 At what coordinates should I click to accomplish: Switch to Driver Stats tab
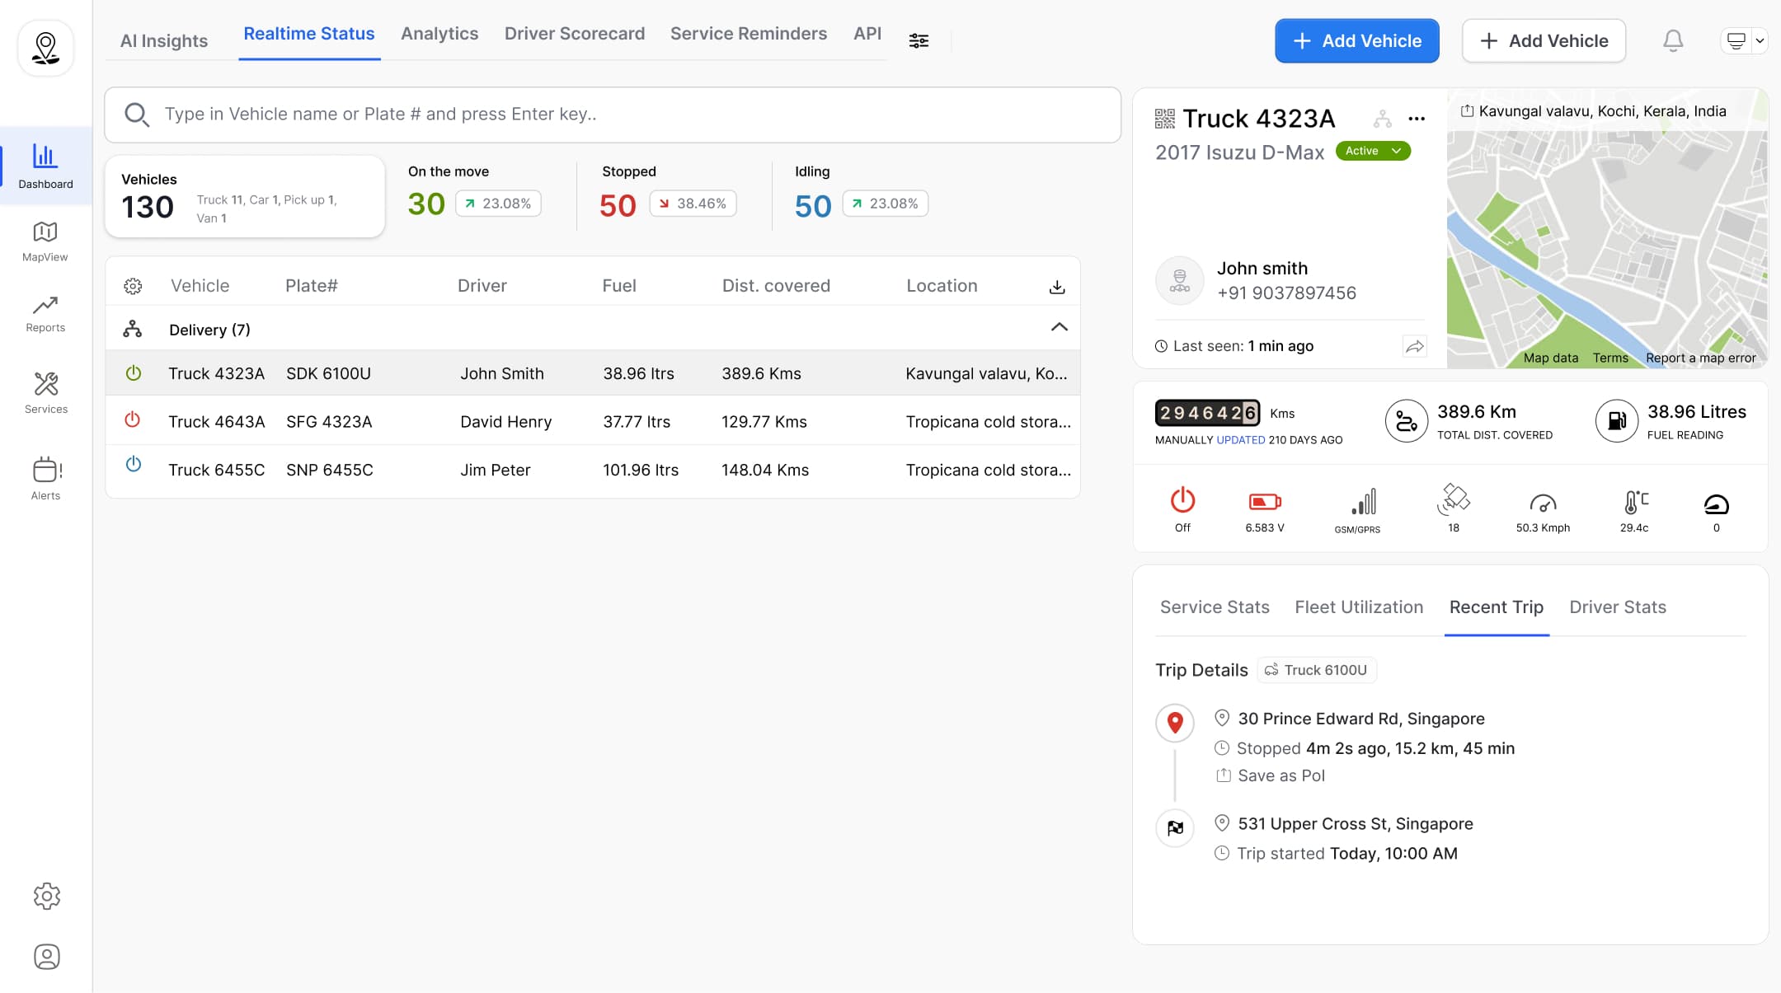point(1618,607)
